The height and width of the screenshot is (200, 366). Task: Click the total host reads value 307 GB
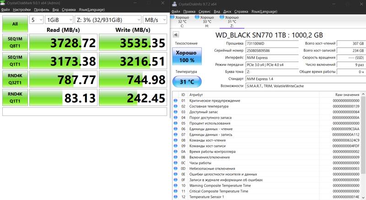[x=351, y=43]
